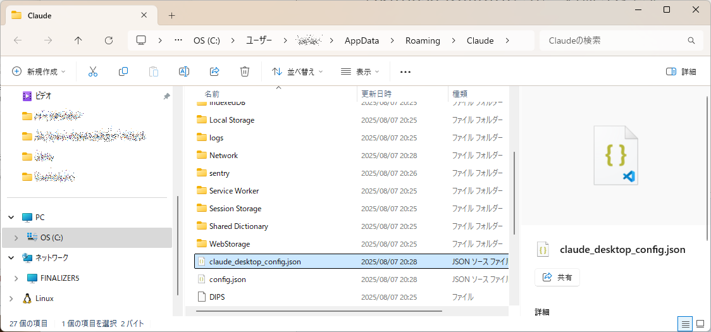The height and width of the screenshot is (332, 711).
Task: Select the Claude window tab
Action: coord(82,15)
